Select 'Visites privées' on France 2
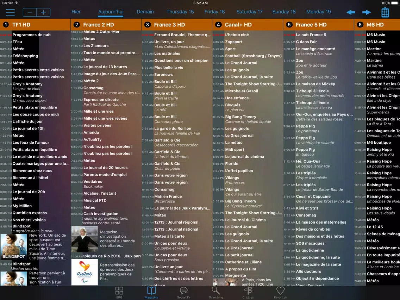Viewport: 400px width, 300px height. pyautogui.click(x=97, y=125)
